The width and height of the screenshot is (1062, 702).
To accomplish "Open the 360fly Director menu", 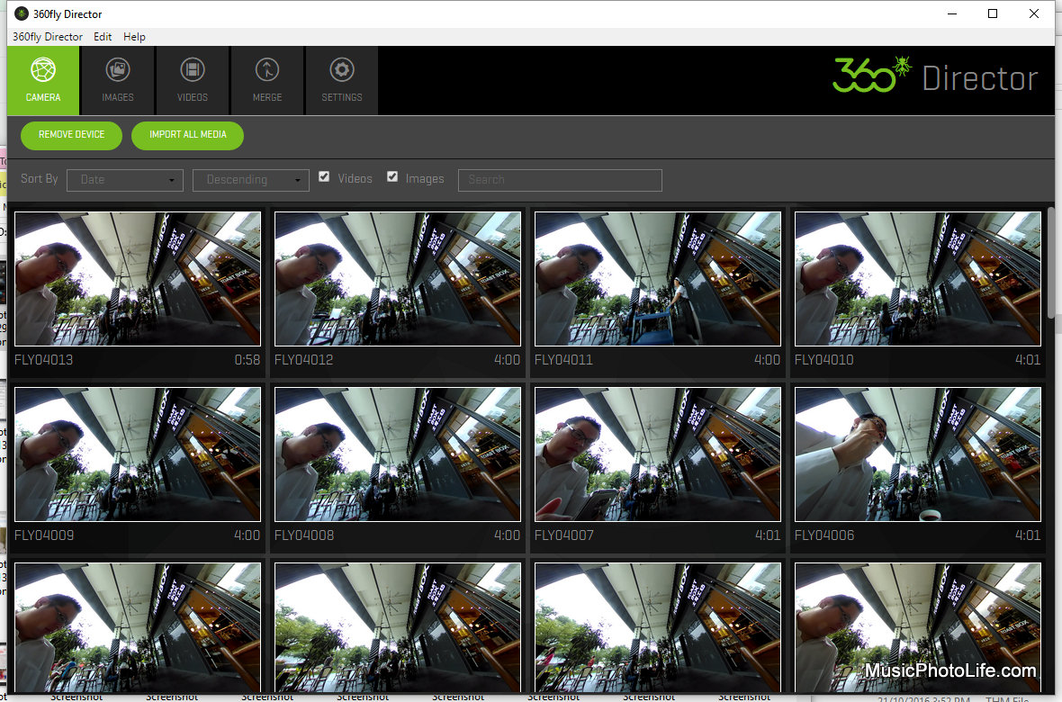I will [48, 37].
